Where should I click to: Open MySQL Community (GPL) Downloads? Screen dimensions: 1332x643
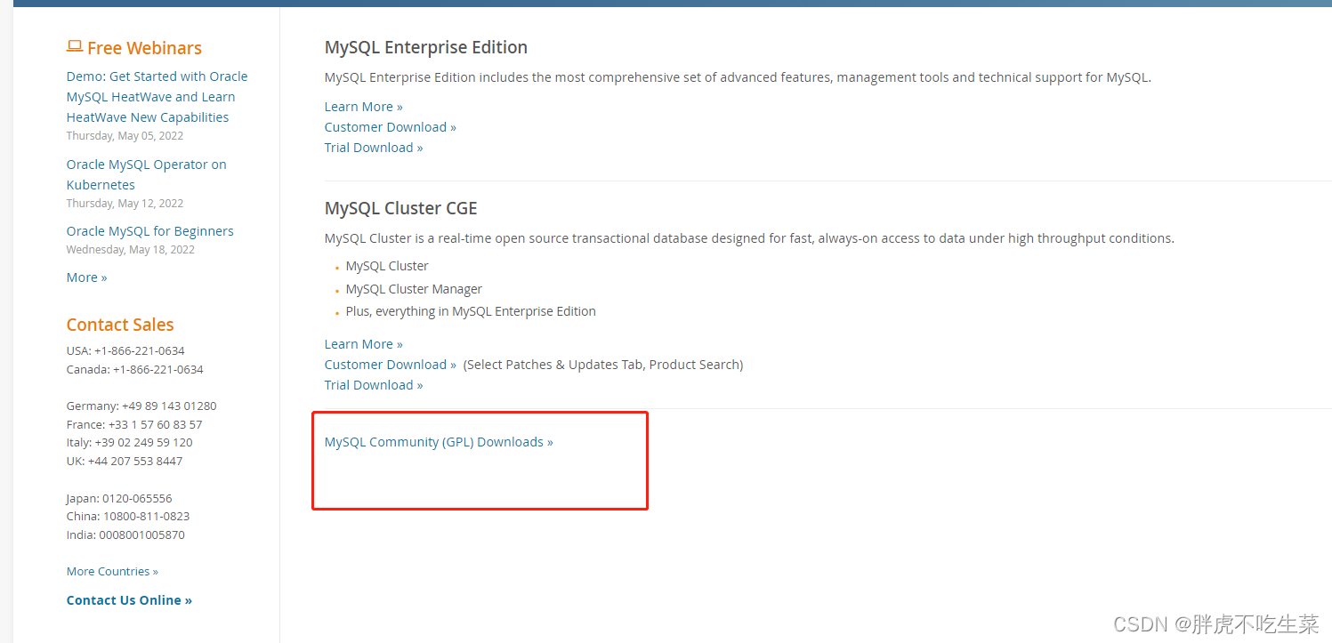[x=438, y=441]
